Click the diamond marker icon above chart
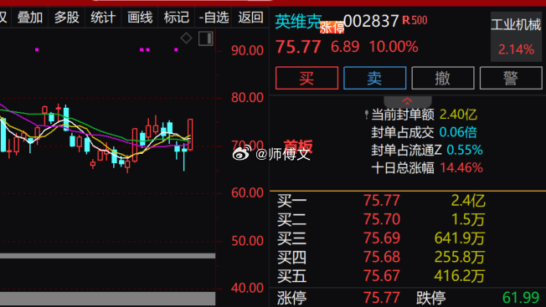 click(x=186, y=38)
